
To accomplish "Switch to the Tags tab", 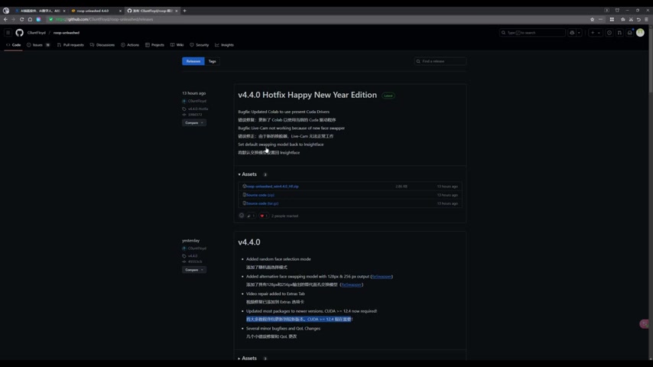I will pyautogui.click(x=212, y=61).
